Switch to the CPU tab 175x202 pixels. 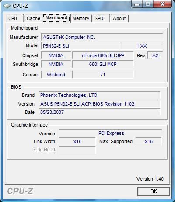pos(14,18)
